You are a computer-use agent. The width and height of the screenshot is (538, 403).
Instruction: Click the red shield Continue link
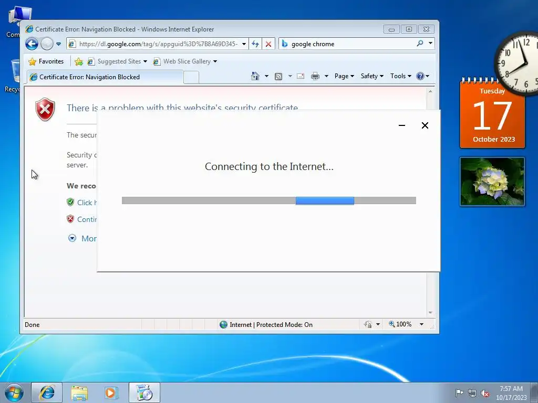tap(81, 219)
